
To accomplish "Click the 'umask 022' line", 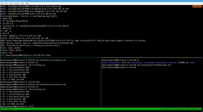I will click(6, 18).
